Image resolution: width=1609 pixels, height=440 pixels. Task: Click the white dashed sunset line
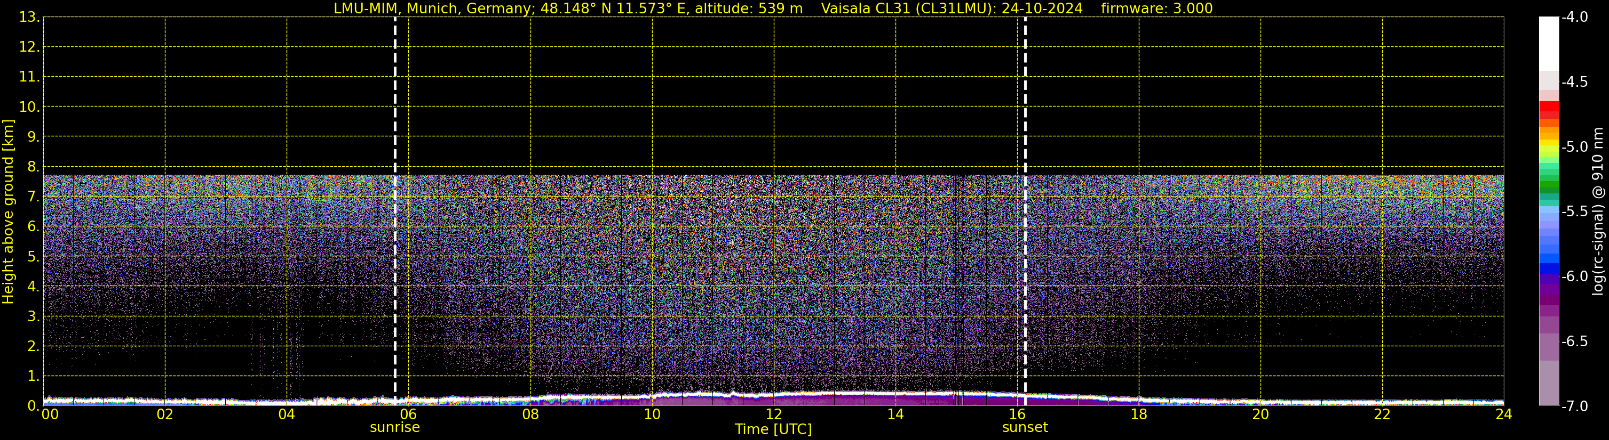point(1025,187)
